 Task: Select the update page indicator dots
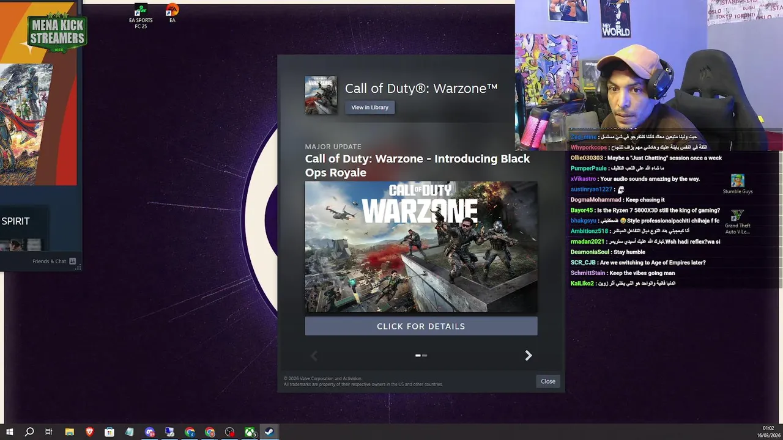pyautogui.click(x=421, y=355)
